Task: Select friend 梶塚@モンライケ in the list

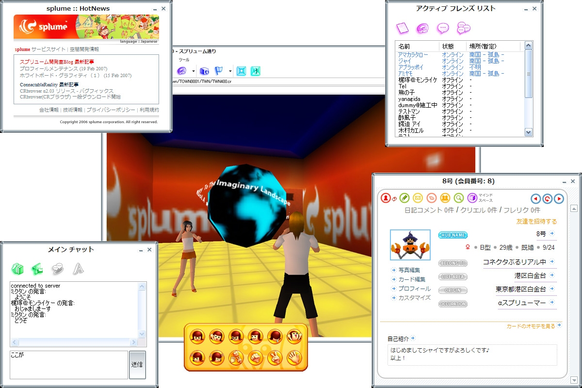Action: click(418, 80)
